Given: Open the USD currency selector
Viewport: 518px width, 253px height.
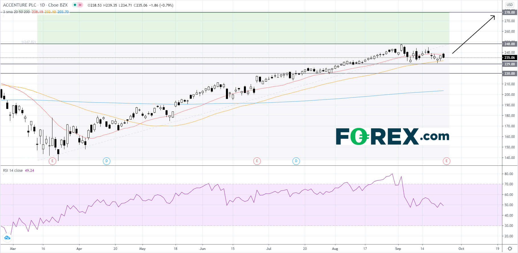Looking at the screenshot, I should point(510,5).
